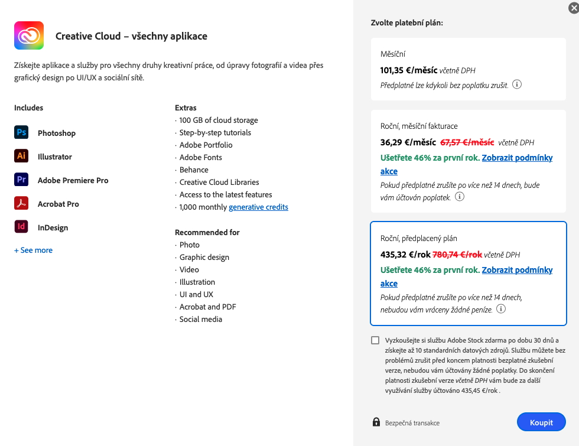Click the Includes heading
Viewport: 579px width, 446px height.
[28, 108]
